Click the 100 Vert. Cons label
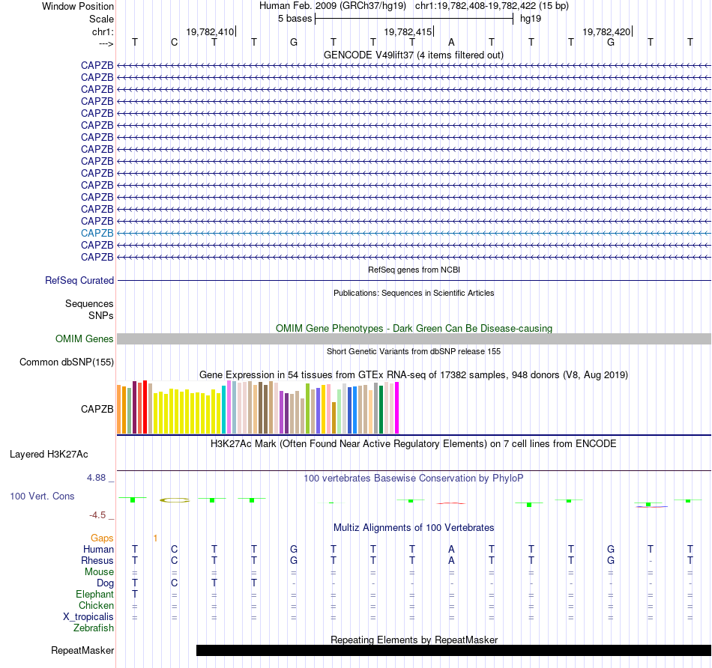This screenshot has height=668, width=712. 42,496
